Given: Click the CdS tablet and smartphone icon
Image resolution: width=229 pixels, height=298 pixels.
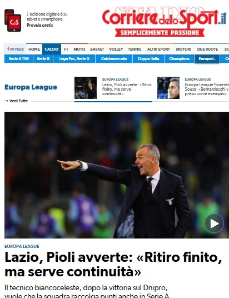Looking at the screenshot, I should coord(13,21).
